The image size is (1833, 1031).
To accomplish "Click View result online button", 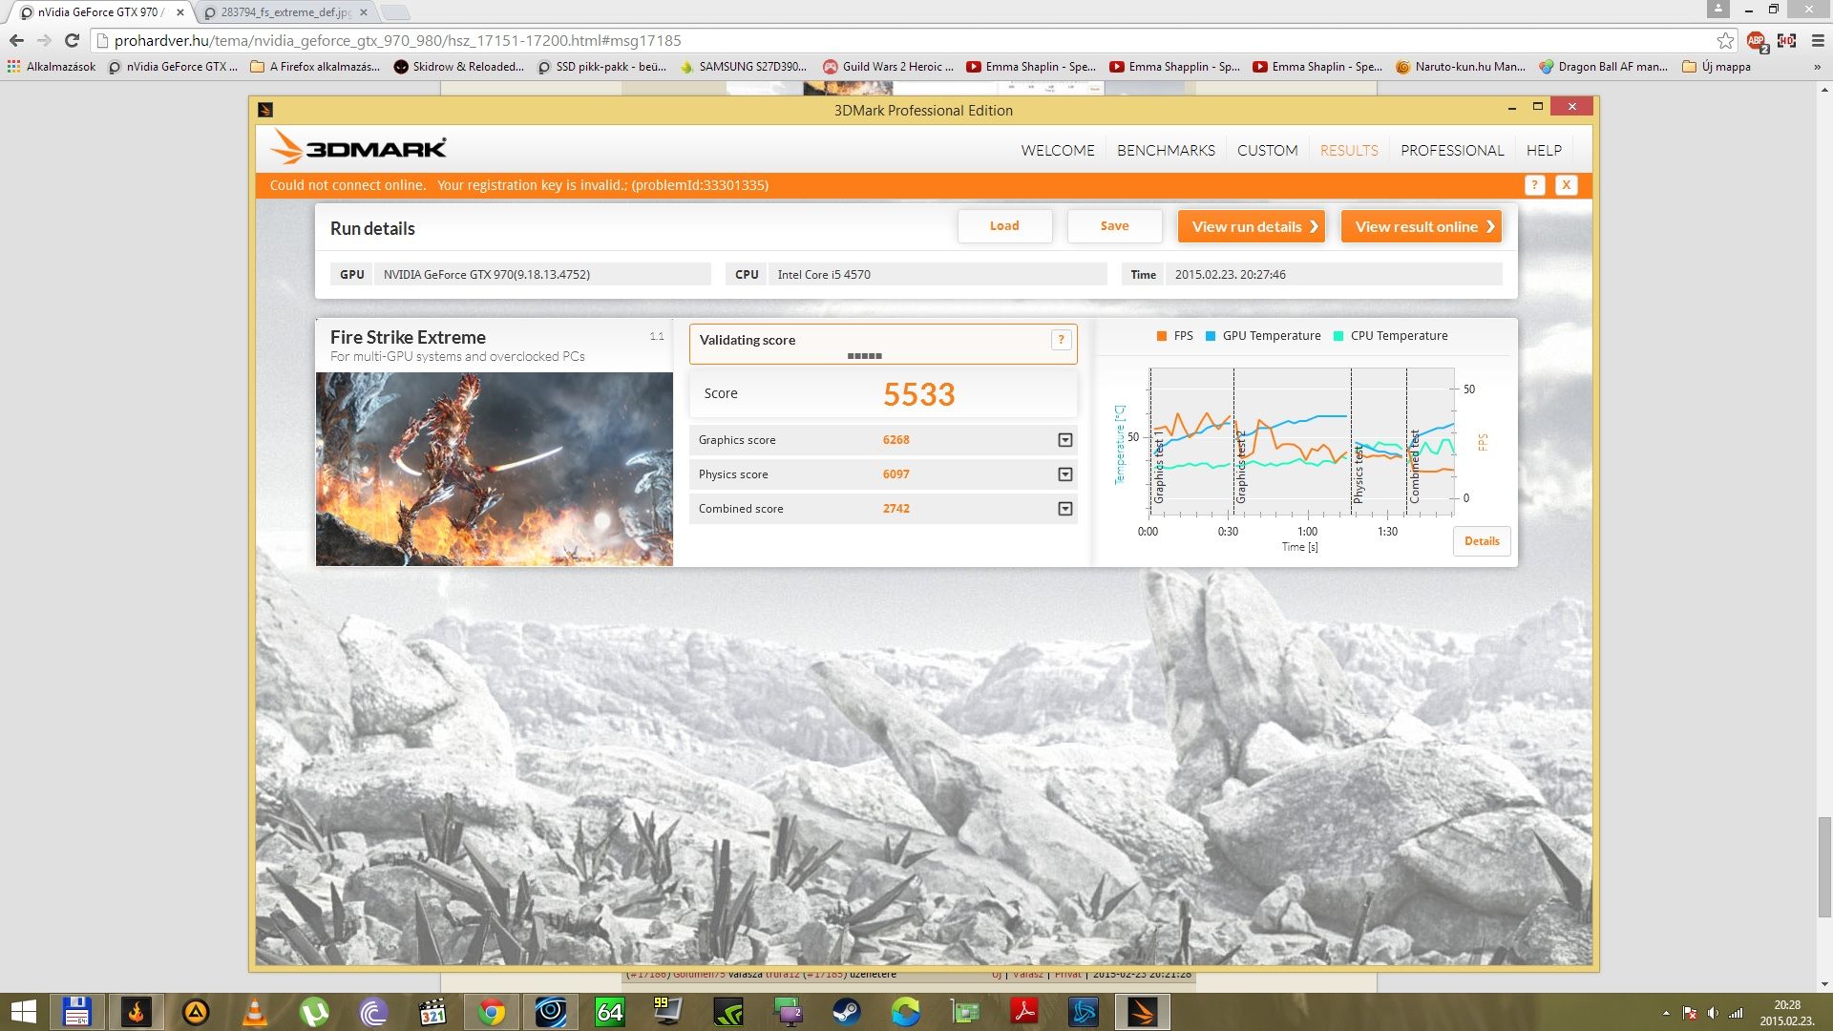I will [1421, 226].
